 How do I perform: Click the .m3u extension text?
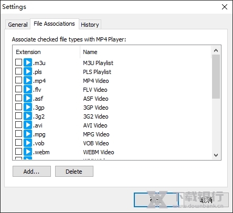coord(39,63)
